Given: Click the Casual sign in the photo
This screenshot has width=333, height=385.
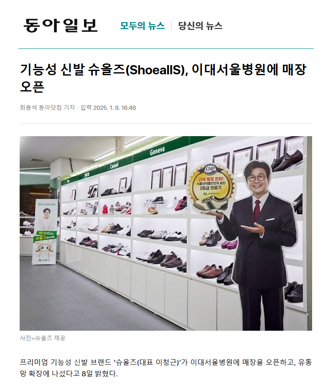Looking at the screenshot, I should (114, 165).
